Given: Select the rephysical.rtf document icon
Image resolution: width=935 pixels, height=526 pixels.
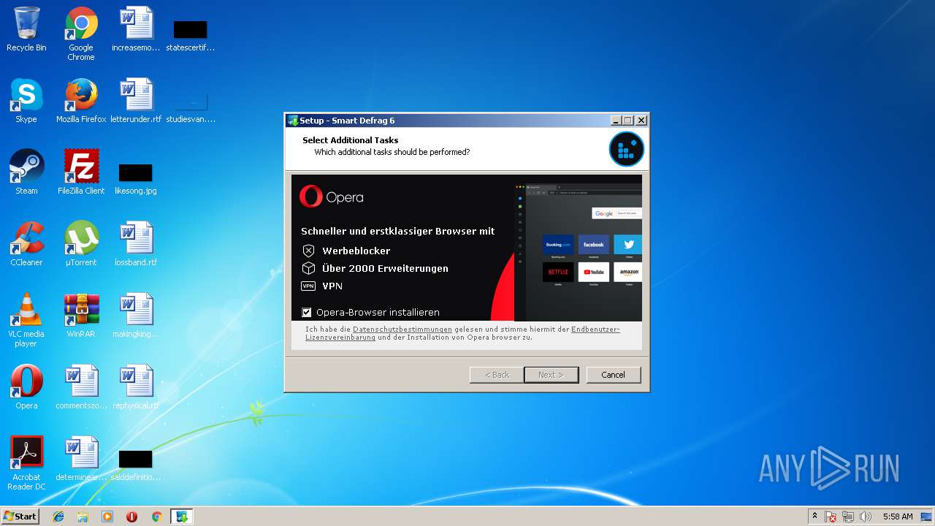Looking at the screenshot, I should coord(136,387).
